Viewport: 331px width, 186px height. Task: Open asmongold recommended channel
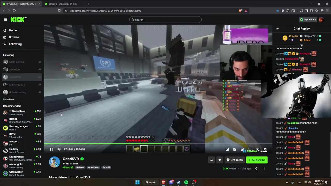point(22,166)
